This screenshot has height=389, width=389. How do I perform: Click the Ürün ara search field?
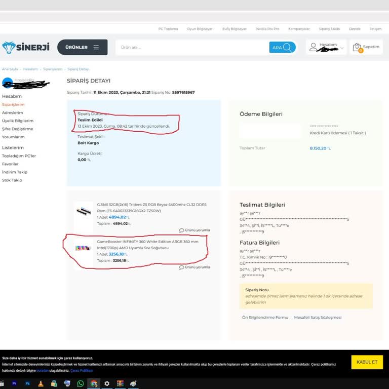(192, 47)
